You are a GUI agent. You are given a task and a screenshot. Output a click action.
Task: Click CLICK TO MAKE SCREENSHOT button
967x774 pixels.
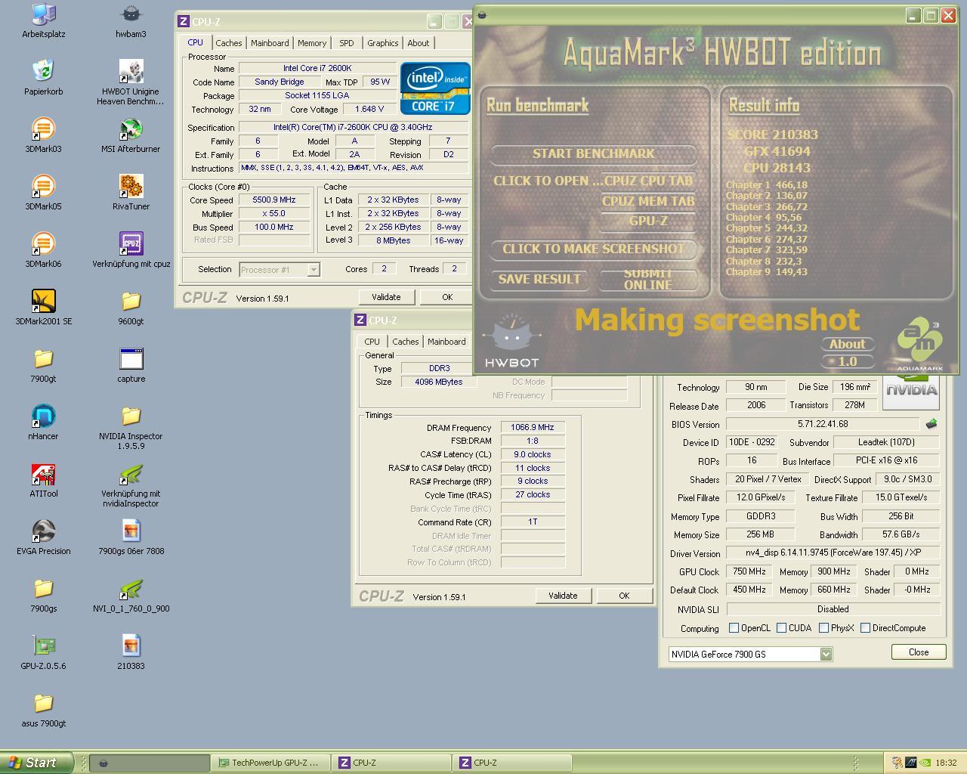594,249
